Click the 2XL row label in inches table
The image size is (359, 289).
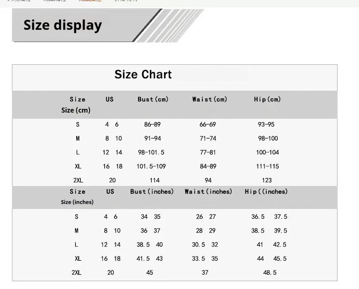tap(77, 273)
